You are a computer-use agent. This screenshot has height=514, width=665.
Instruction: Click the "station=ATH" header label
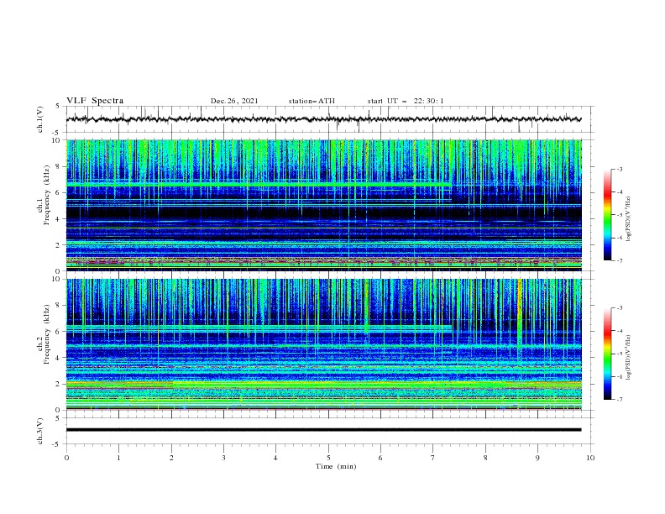click(312, 101)
